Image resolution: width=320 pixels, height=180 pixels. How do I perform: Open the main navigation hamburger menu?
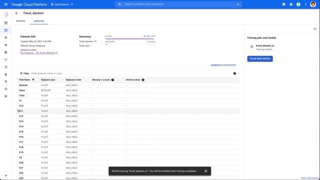click(x=5, y=4)
